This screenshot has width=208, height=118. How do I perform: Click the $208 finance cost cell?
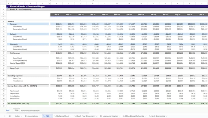pyautogui.click(x=57, y=98)
